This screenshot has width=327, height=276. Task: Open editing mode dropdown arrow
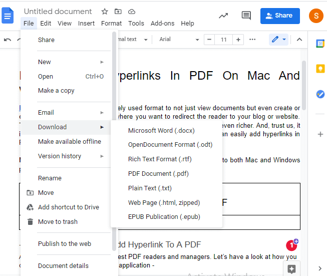(x=284, y=39)
